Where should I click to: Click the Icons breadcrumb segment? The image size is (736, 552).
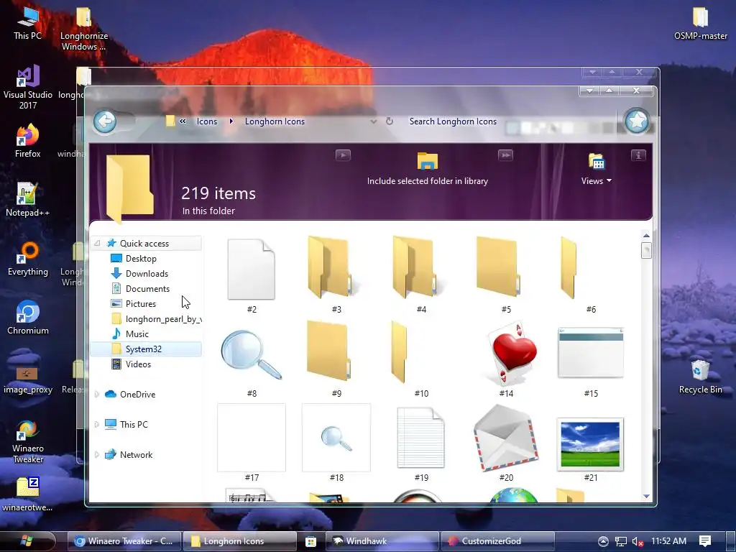(x=206, y=121)
